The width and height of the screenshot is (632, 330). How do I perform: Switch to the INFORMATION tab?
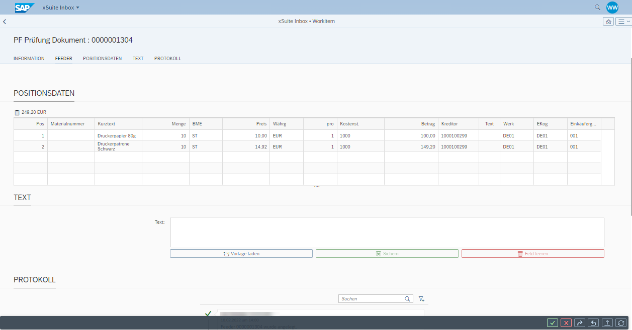click(29, 59)
